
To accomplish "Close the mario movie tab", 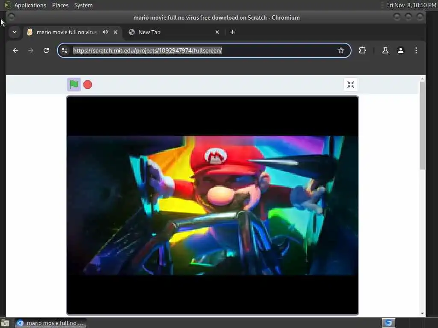I will 115,32.
